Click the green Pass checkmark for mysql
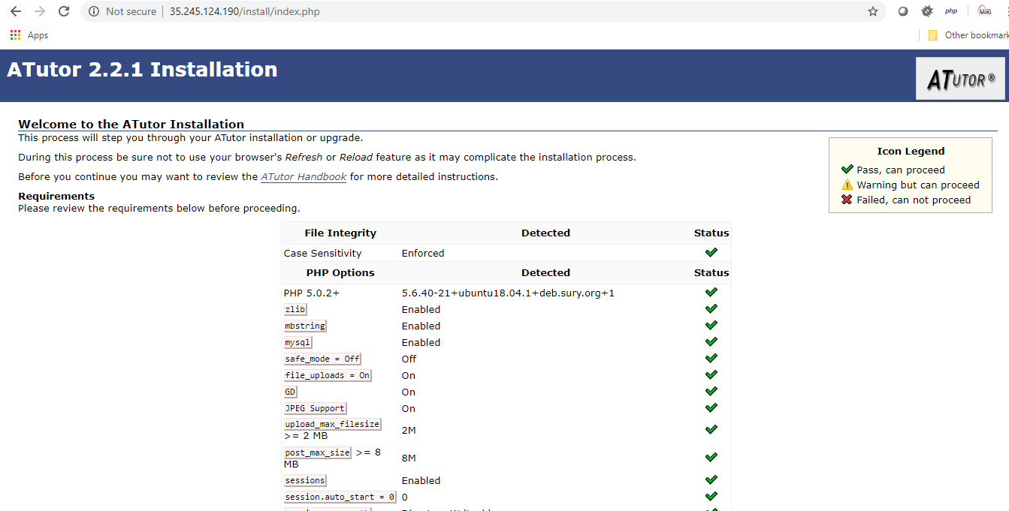Screen dimensions: 1009x511 [x=711, y=341]
